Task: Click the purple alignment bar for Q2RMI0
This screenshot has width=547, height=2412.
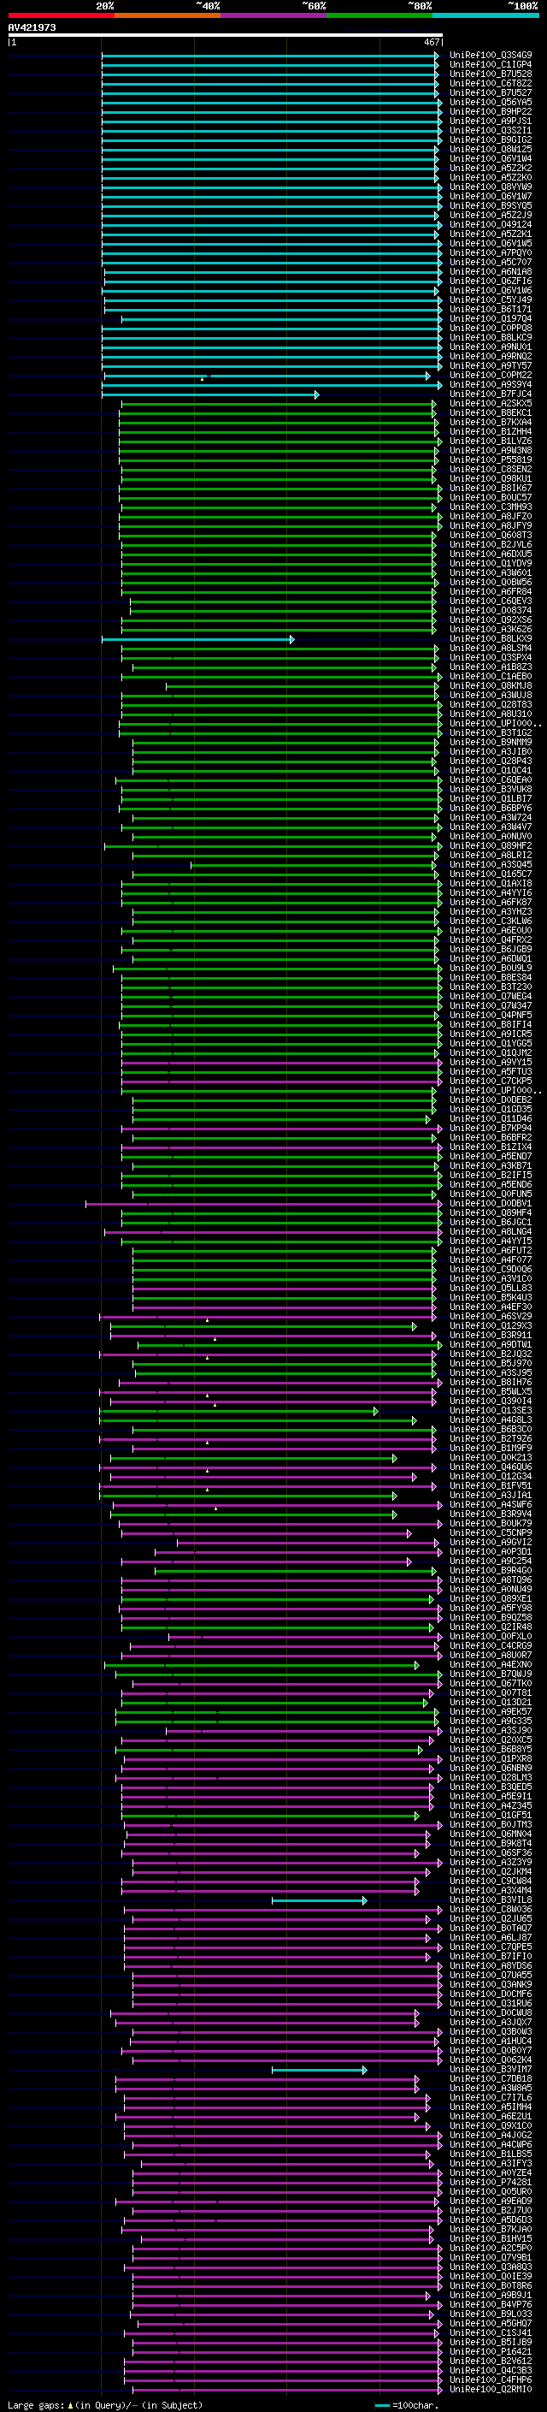Action: [286, 2391]
